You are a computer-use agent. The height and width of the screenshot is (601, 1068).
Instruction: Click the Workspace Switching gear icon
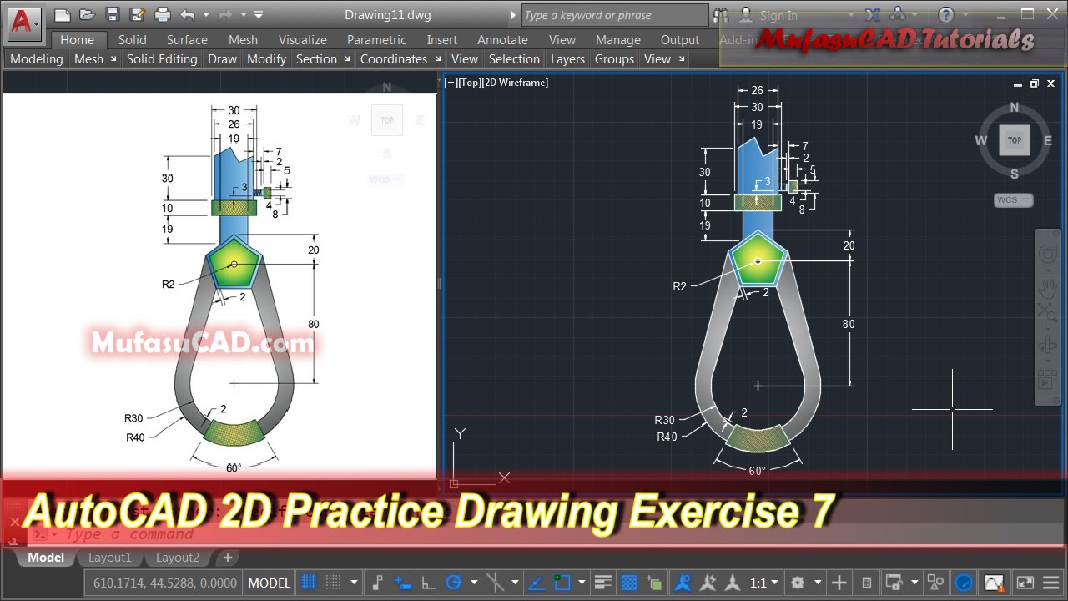(x=797, y=583)
